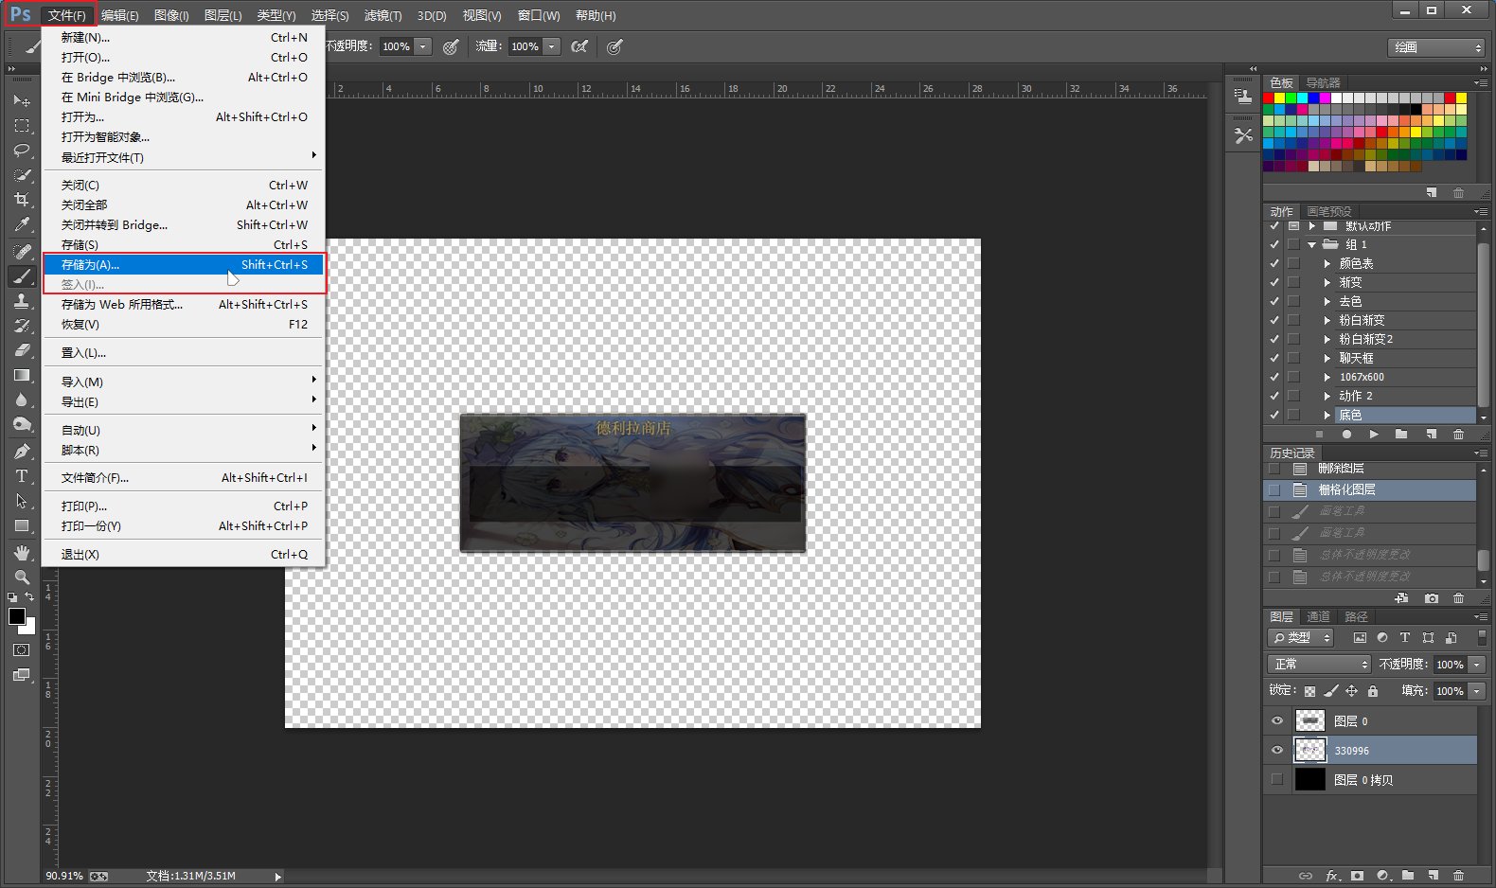Hide 图层 0 layer visibility
The width and height of the screenshot is (1496, 888).
pyautogui.click(x=1277, y=721)
